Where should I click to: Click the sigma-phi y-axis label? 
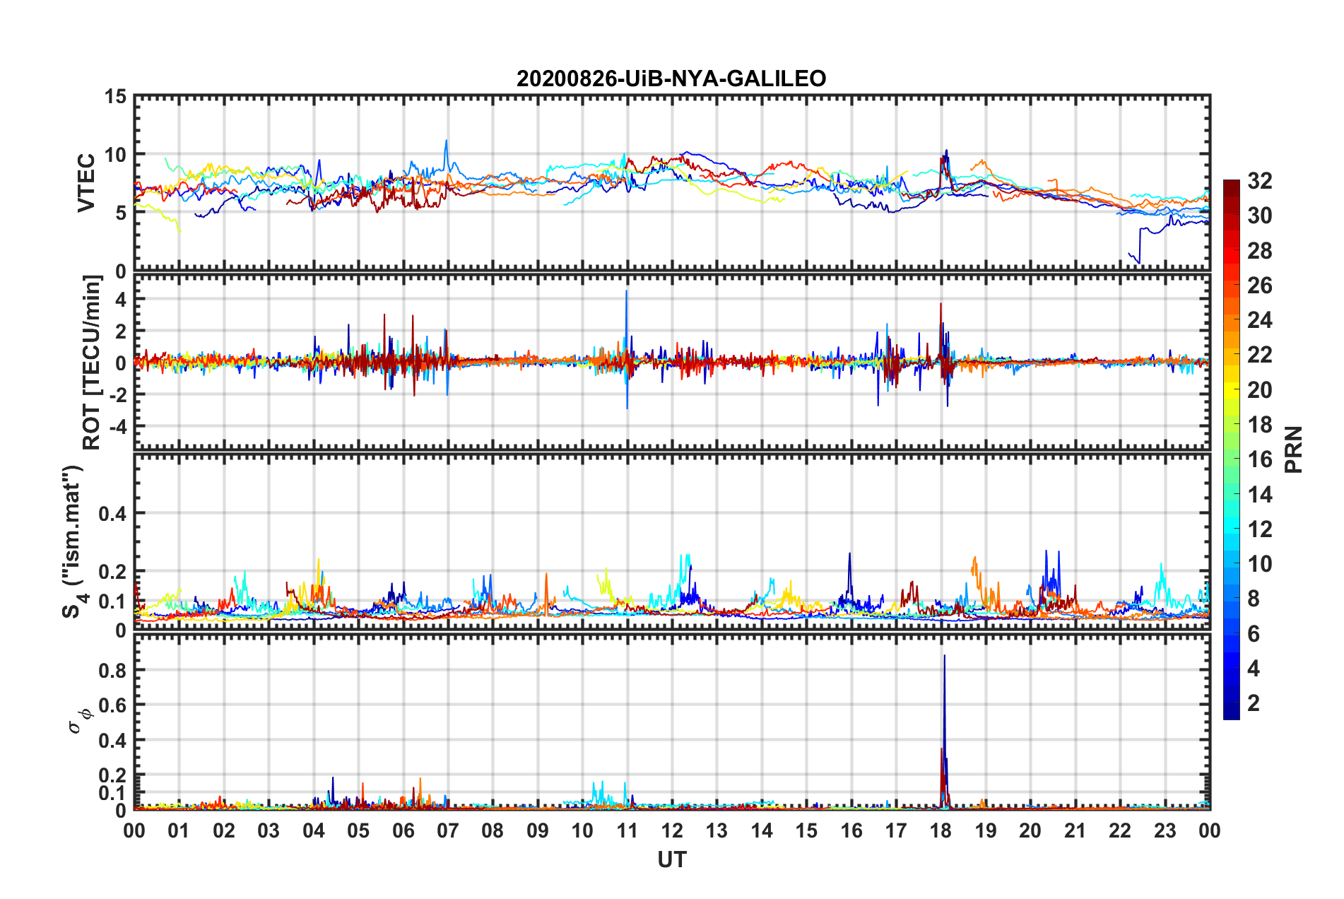pos(80,722)
